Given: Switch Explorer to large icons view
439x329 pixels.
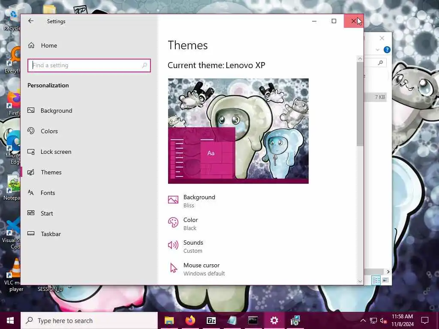Looking at the screenshot, I should 385,280.
